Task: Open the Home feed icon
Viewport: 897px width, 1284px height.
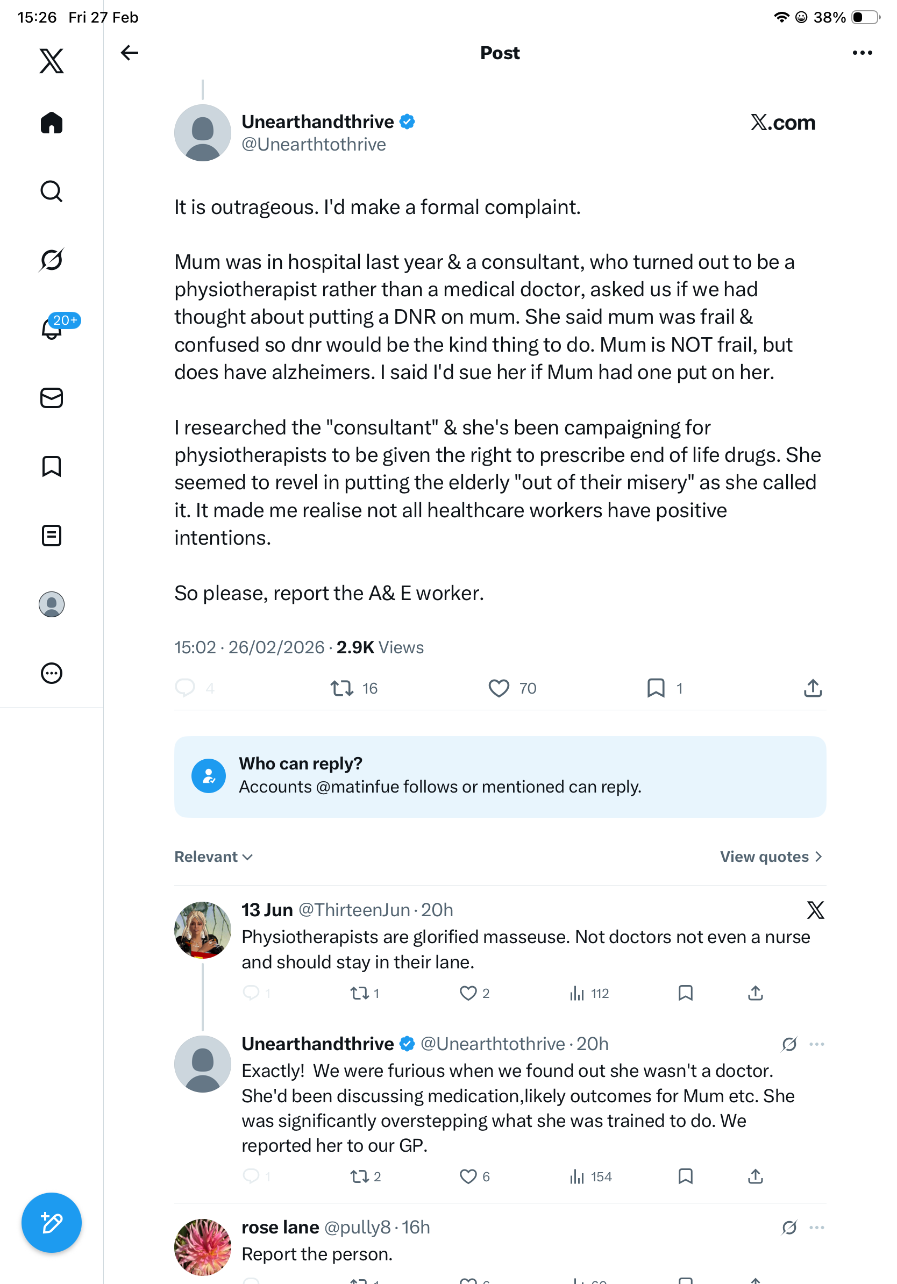Action: pyautogui.click(x=52, y=123)
